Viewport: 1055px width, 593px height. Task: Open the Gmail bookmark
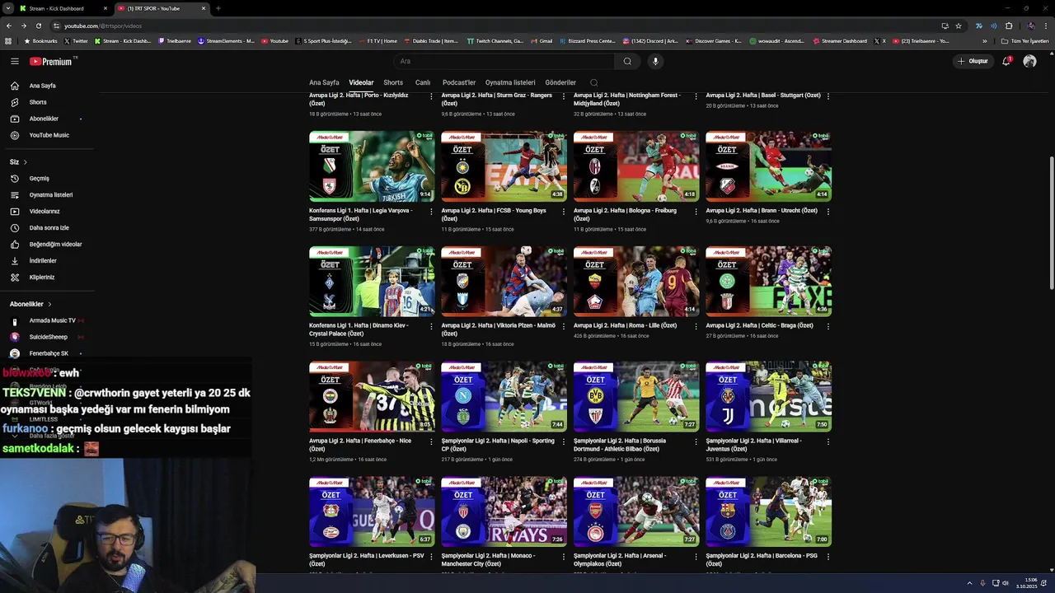click(541, 41)
